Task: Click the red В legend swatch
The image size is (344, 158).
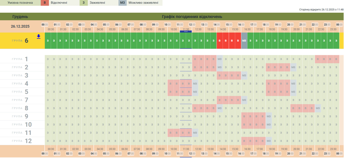Action: pyautogui.click(x=45, y=3)
